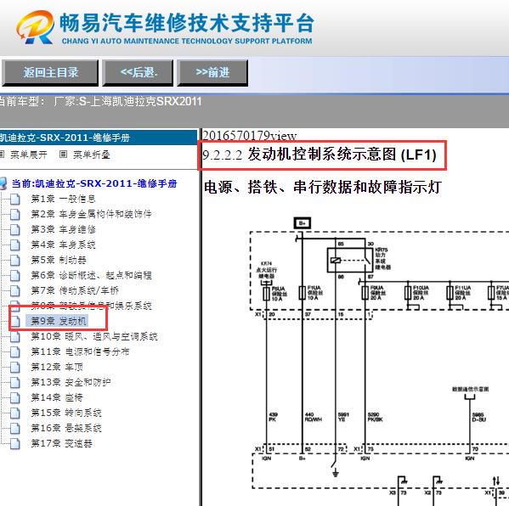Open 第12章 车顶
Viewport: 509px width, 506px height.
click(x=57, y=367)
